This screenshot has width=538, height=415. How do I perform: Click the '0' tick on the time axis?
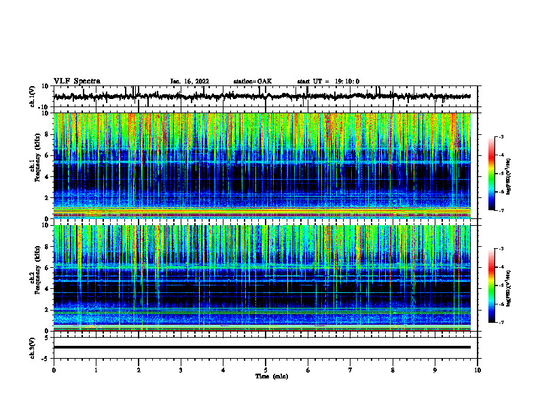point(54,370)
